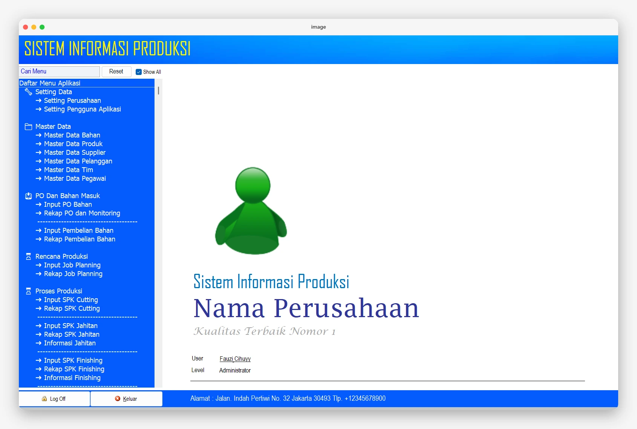Click the green user avatar image
Screen dimensions: 637x429
pos(251,212)
